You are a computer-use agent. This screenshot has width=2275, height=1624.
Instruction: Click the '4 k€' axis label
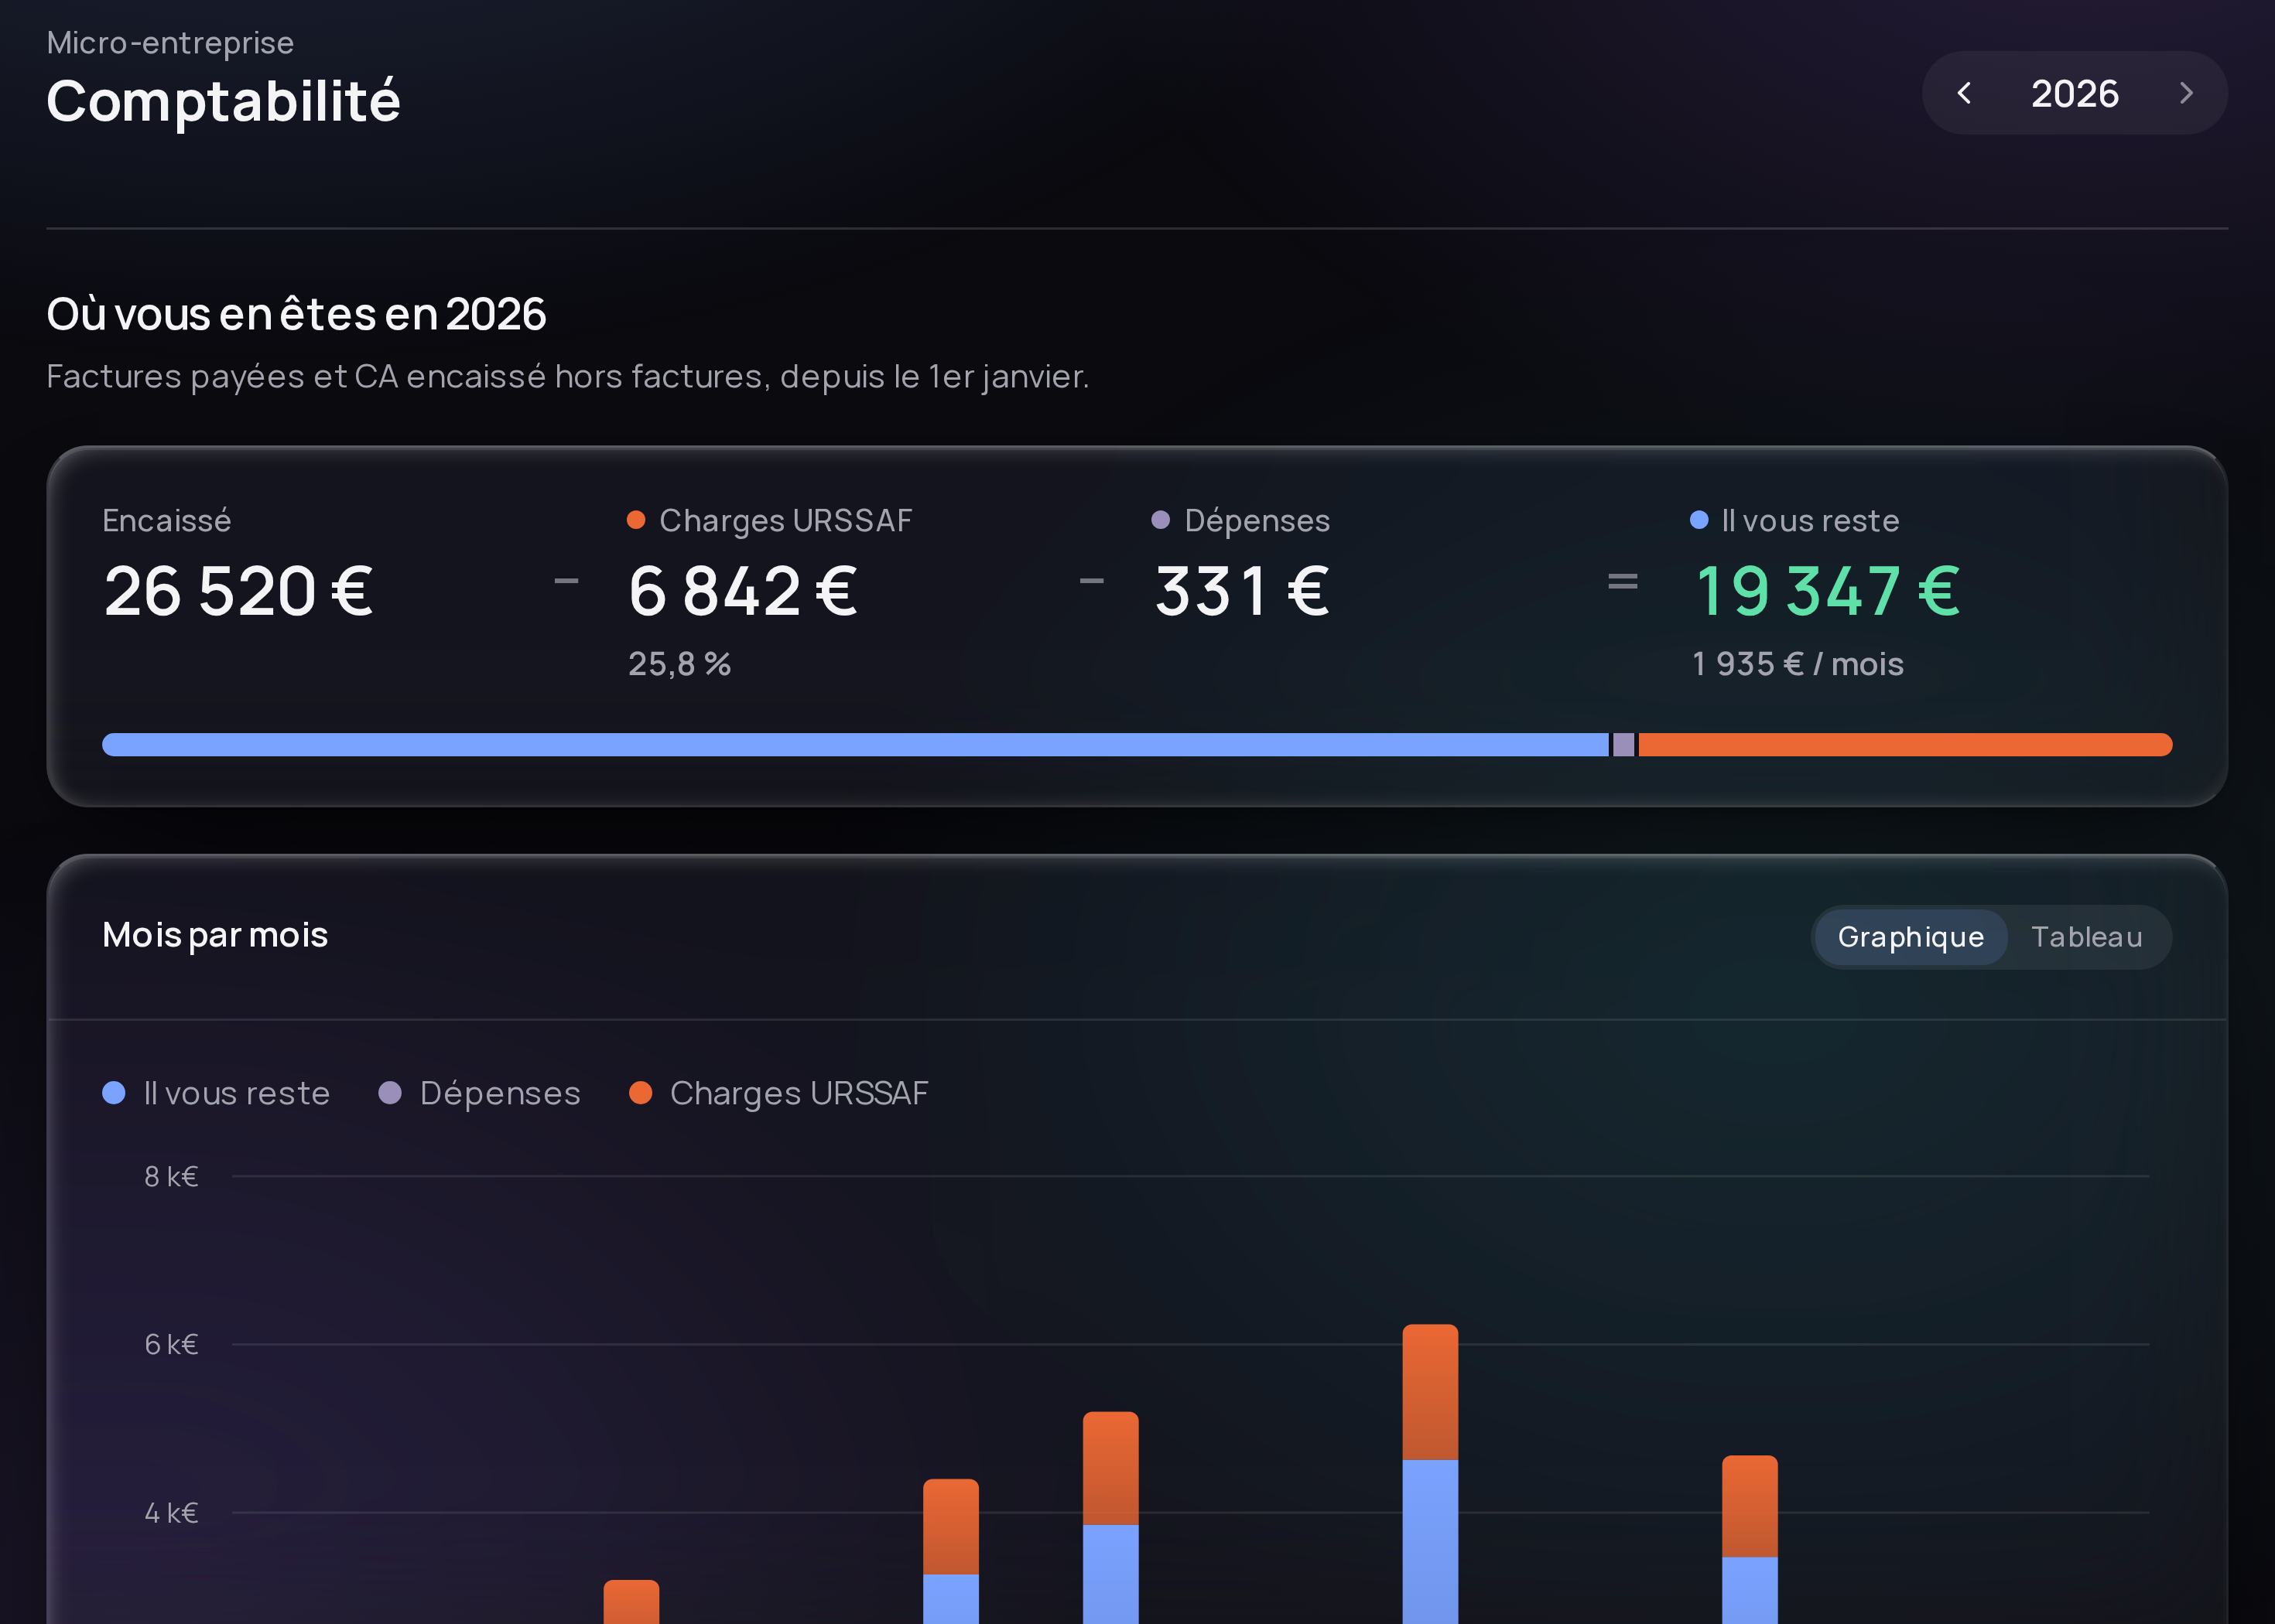[x=171, y=1512]
